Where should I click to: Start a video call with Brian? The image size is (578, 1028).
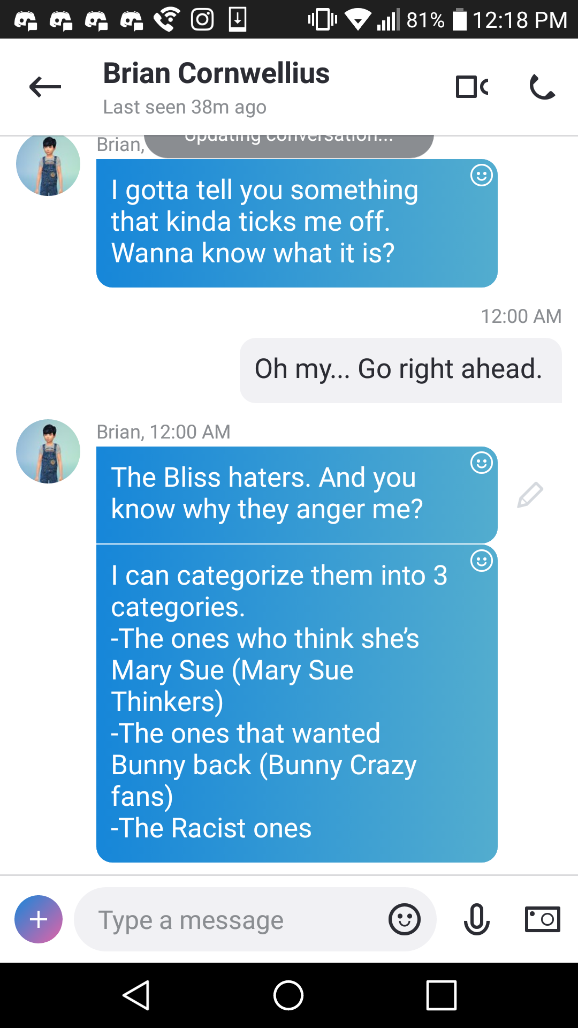tap(472, 87)
